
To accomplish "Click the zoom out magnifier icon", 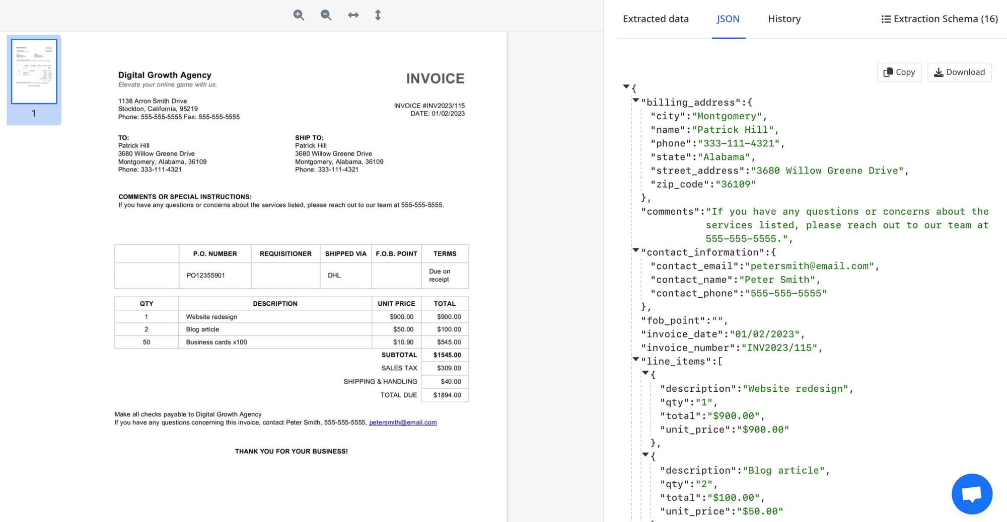I will pyautogui.click(x=326, y=15).
